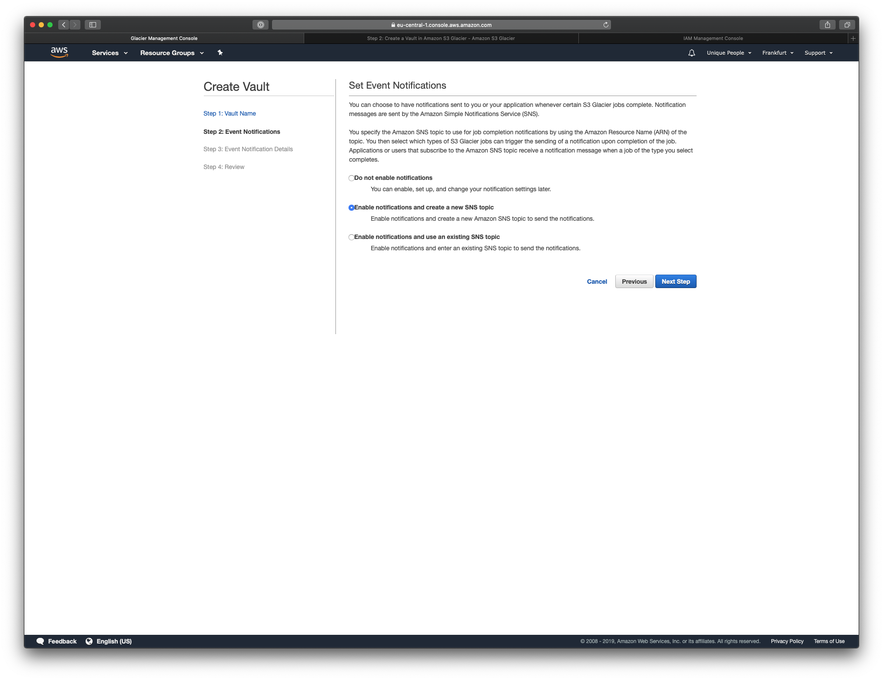Go to Step 1: Vault Name

[229, 113]
